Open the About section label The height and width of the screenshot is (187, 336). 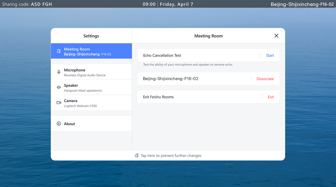pyautogui.click(x=69, y=124)
